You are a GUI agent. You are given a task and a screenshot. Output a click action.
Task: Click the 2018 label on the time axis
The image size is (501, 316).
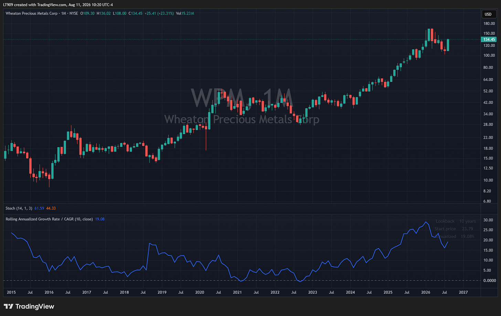point(124,292)
